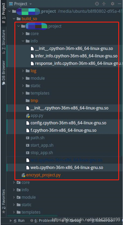Click the web.cpython .so file icon

(x=28, y=167)
